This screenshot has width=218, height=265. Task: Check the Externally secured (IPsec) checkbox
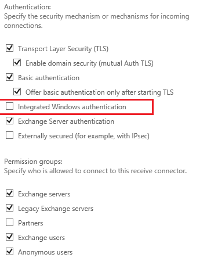click(x=9, y=135)
